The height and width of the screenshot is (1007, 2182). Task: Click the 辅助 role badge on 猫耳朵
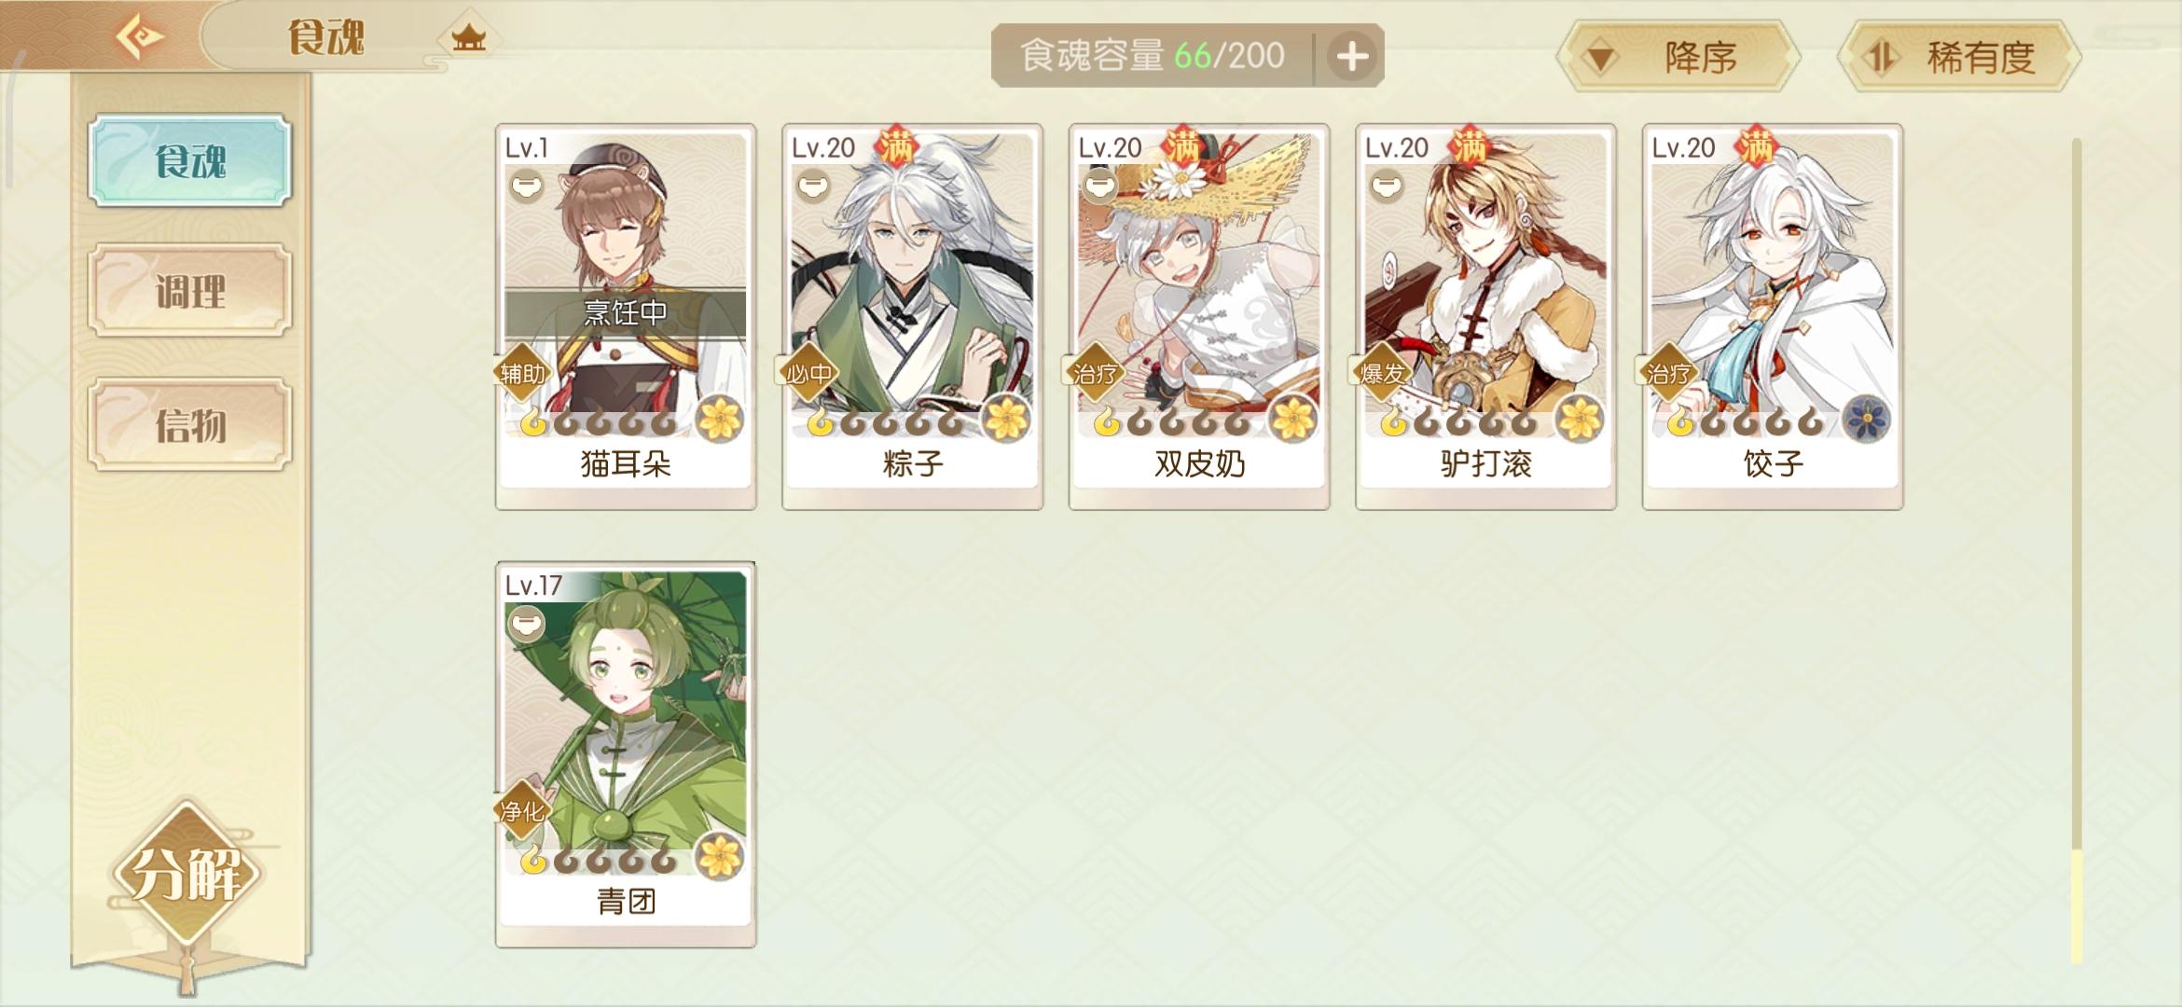point(522,374)
